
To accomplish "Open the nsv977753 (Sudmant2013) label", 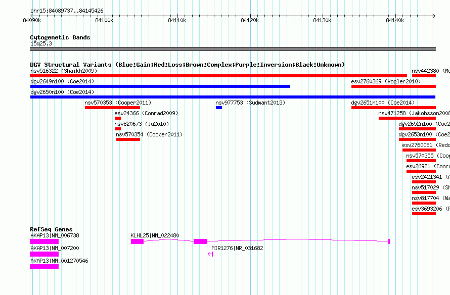I will pos(250,103).
